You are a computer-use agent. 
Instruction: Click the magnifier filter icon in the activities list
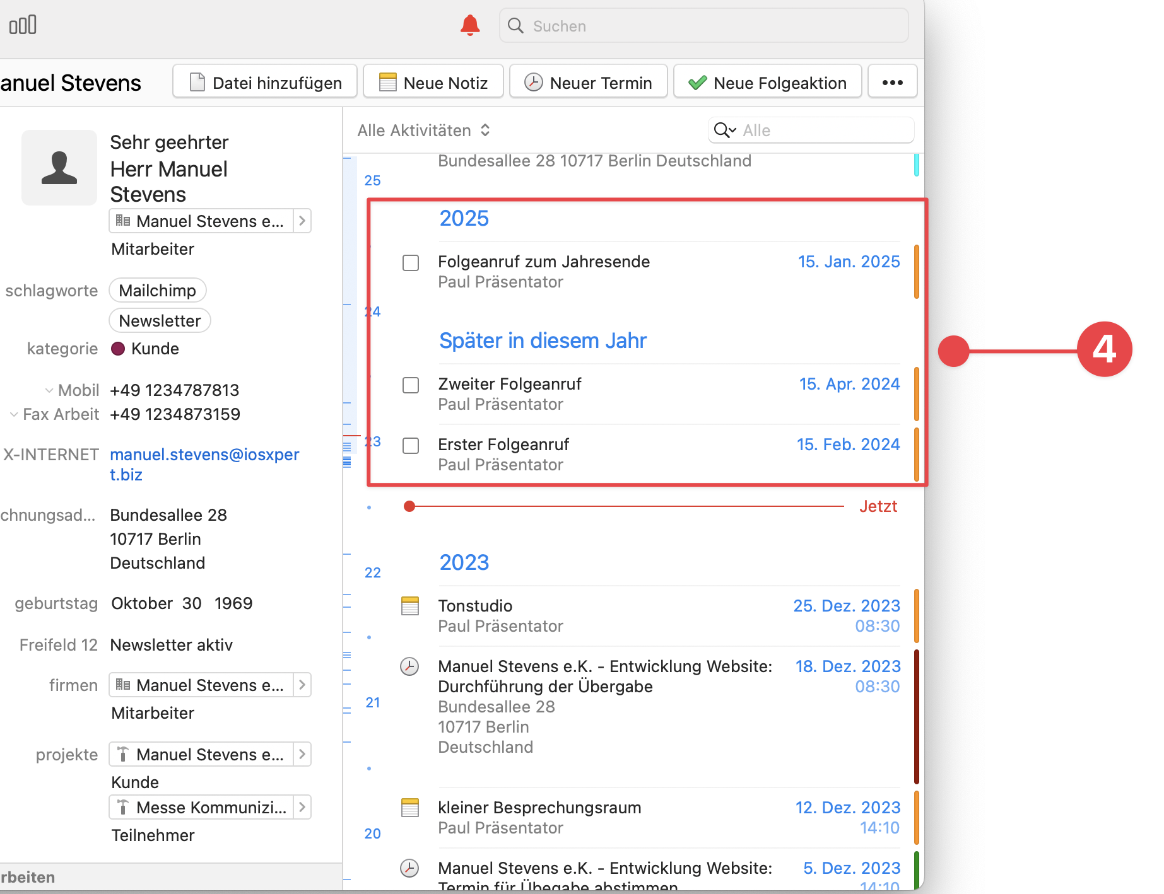[724, 130]
